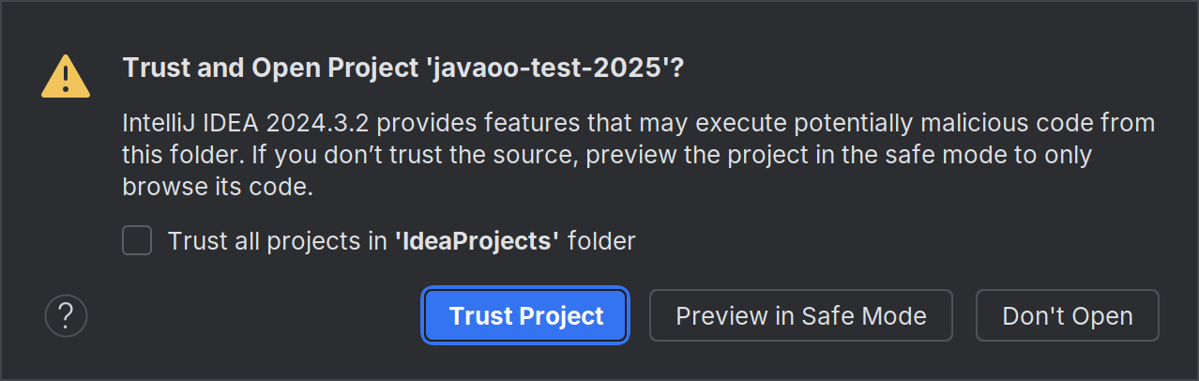The height and width of the screenshot is (381, 1199).
Task: Click the 'Trust and Open Project' heading
Action: pyautogui.click(x=269, y=69)
